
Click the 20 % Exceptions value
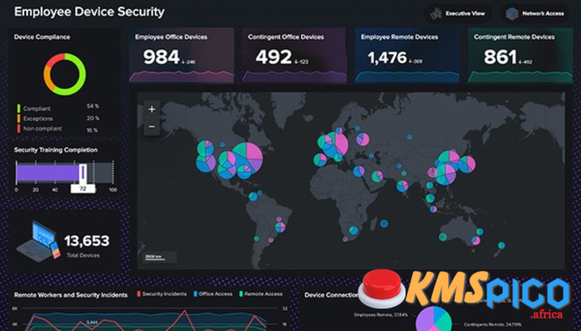93,118
